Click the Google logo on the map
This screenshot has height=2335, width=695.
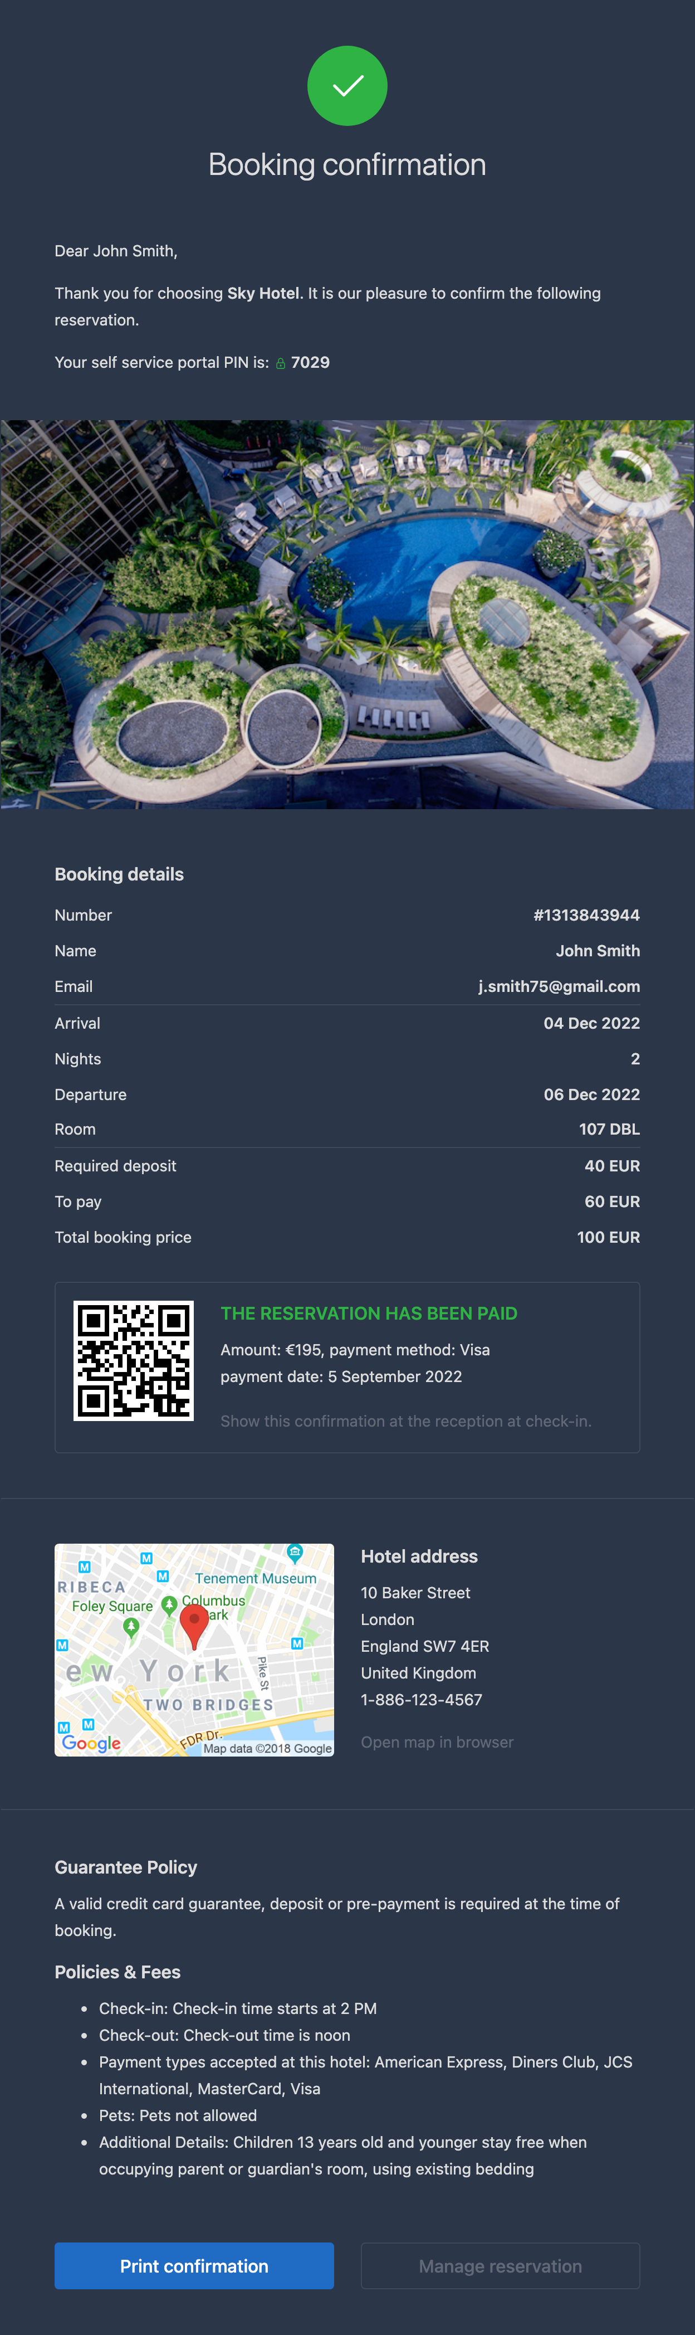pyautogui.click(x=91, y=1743)
